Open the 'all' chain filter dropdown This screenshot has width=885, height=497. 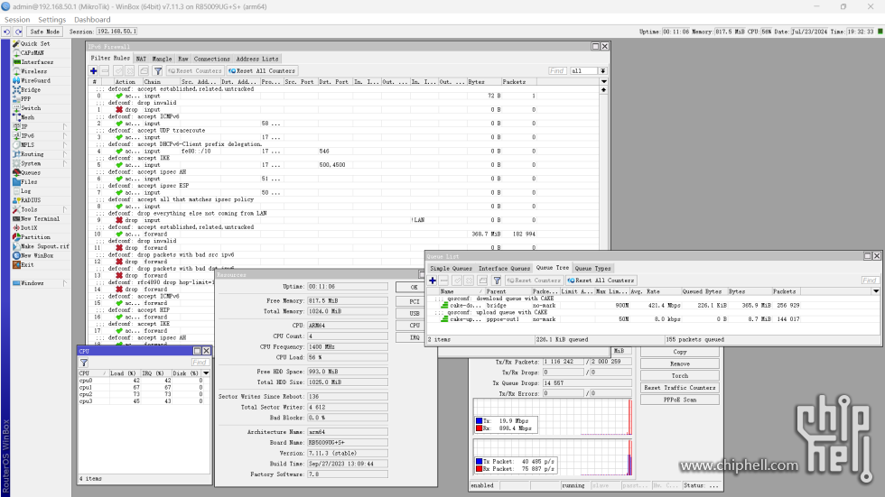(603, 71)
